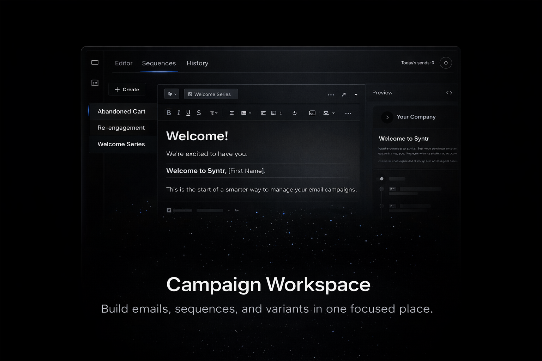Insert an image using the toolbar

[x=312, y=113]
